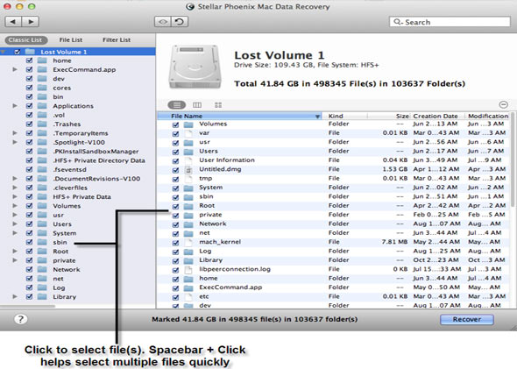517x369 pixels.
Task: Toggle checkbox for .fseventsd in sidebar
Action: point(29,169)
